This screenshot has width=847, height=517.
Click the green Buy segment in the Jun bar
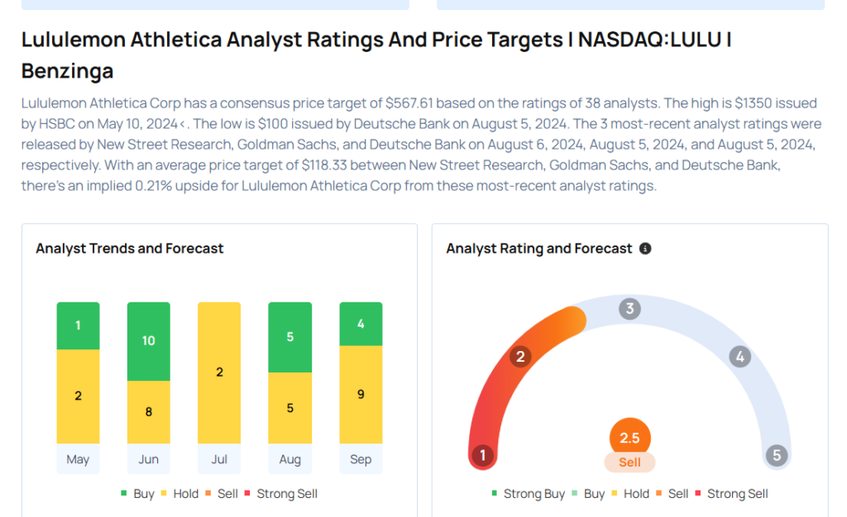[149, 341]
